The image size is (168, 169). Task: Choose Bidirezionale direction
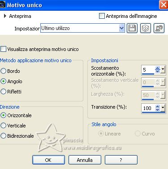3,136
